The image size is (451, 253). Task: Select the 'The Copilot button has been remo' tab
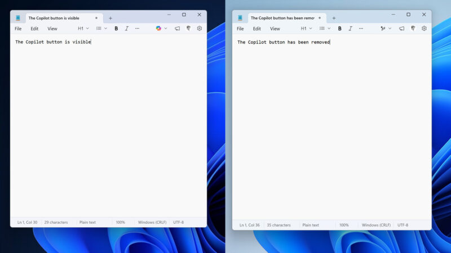click(x=287, y=18)
